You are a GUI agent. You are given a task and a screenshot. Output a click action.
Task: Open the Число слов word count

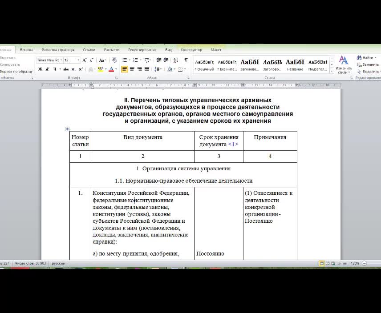(30, 263)
